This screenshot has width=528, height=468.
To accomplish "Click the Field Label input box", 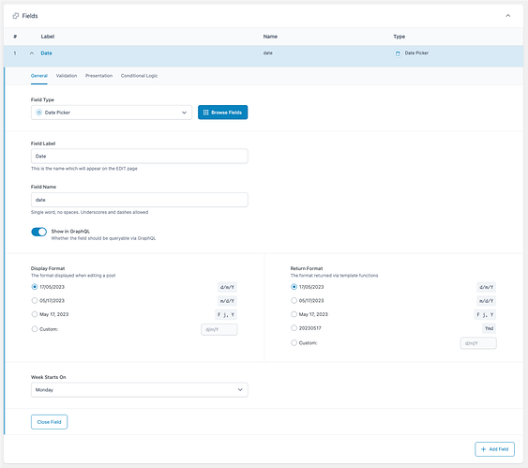I will click(140, 157).
